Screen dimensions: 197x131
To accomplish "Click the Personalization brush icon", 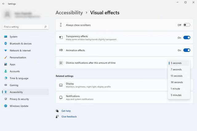I will click(6, 57).
